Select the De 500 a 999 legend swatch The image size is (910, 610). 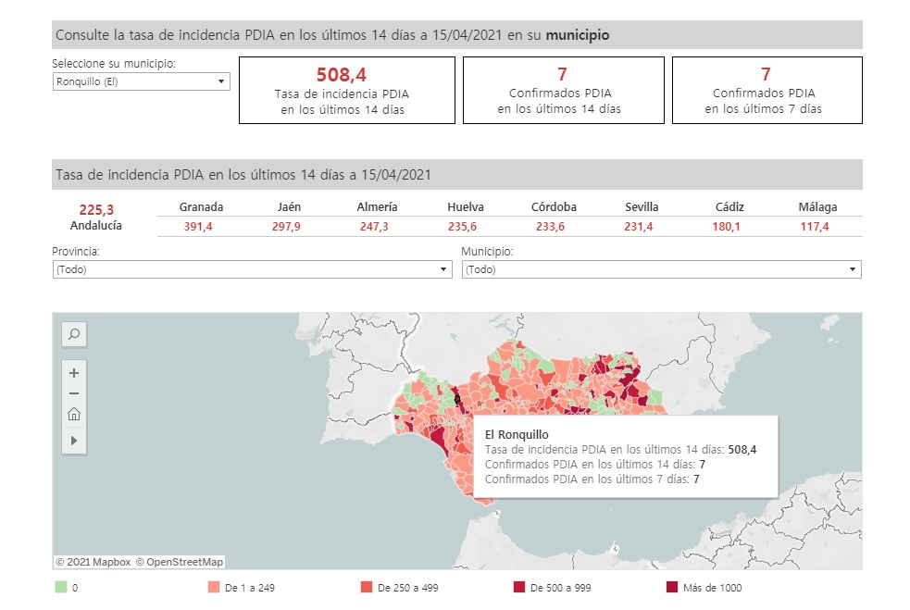pos(519,588)
